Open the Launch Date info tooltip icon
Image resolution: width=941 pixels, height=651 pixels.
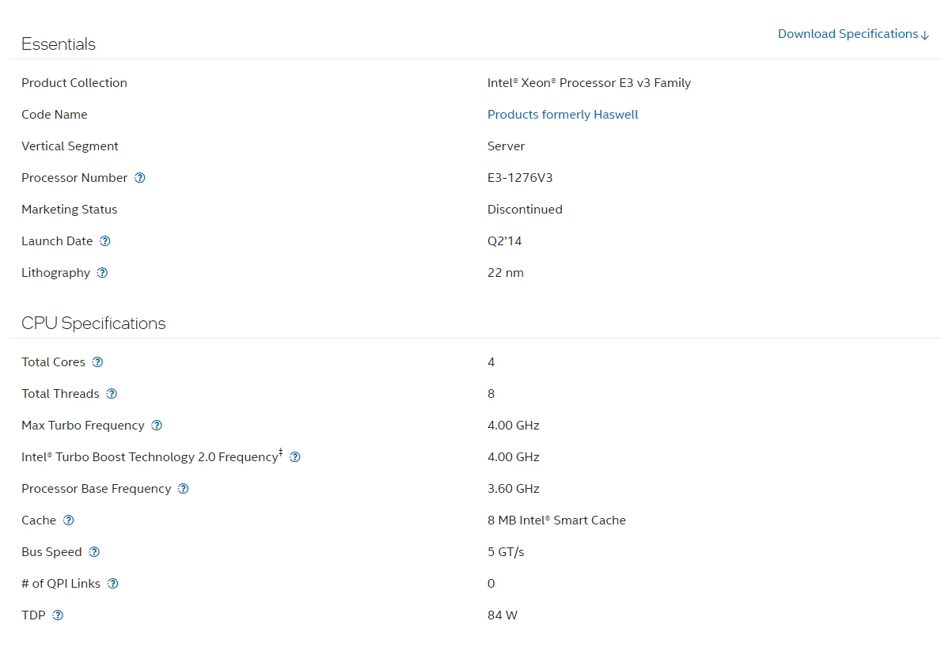tap(105, 241)
